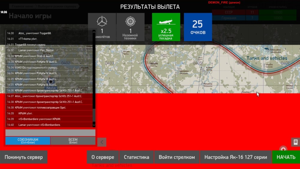Click Покинуть сервер to leave the server

coord(24,157)
